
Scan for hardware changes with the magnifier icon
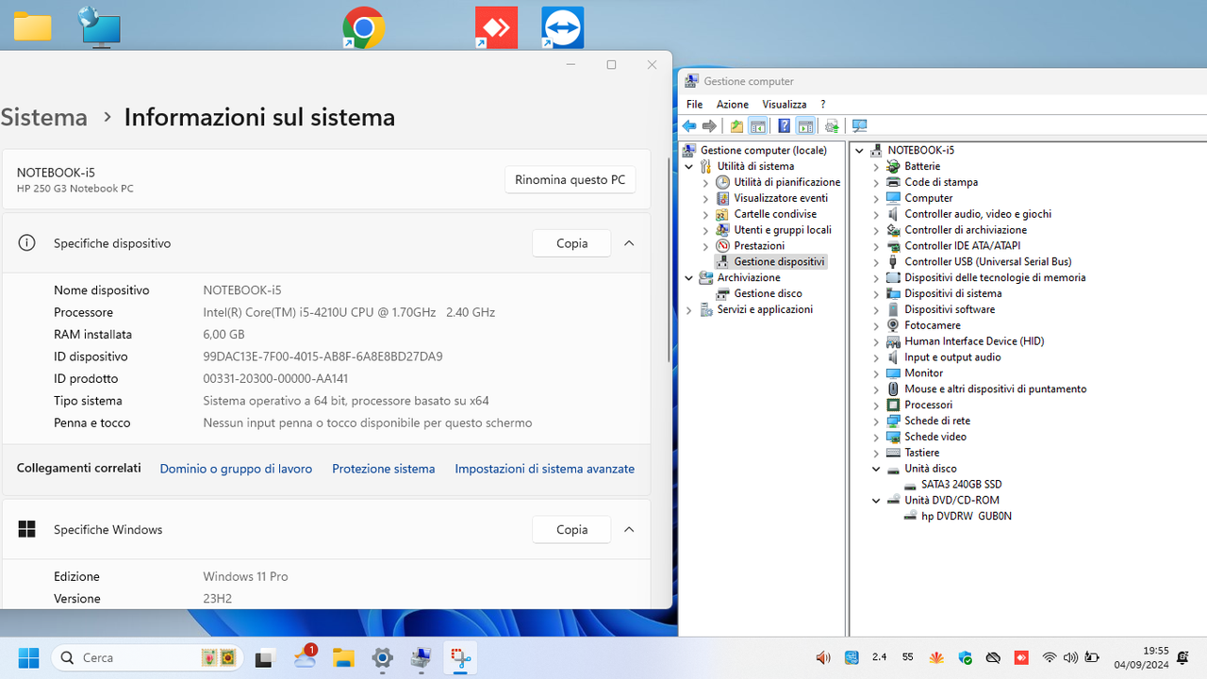[x=859, y=125]
